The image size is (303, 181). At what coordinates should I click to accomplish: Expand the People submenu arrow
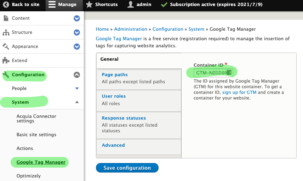click(77, 89)
